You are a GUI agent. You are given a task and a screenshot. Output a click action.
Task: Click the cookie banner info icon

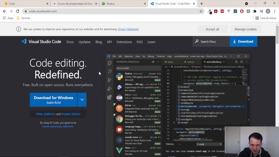(x=18, y=29)
